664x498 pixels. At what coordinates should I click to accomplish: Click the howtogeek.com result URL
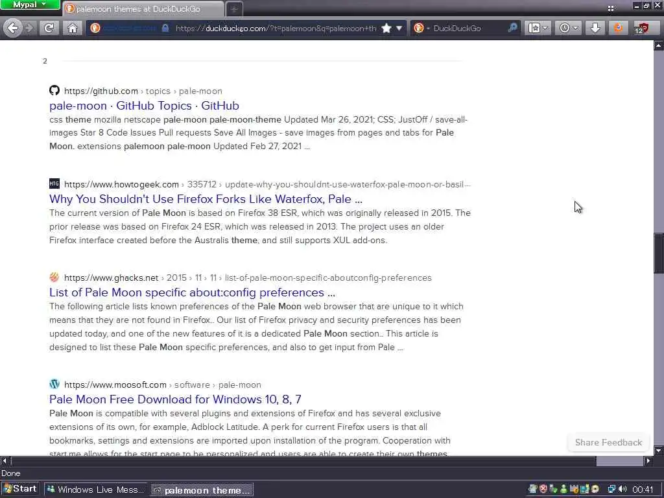[x=267, y=185]
